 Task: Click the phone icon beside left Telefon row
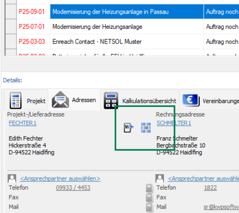click(149, 188)
